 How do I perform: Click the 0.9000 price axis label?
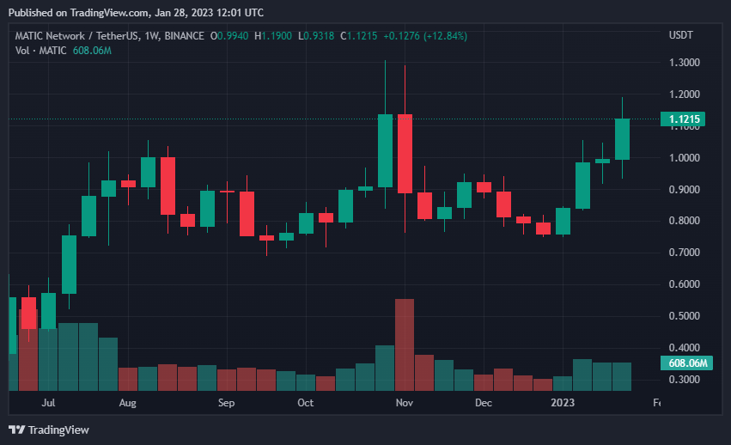click(685, 189)
